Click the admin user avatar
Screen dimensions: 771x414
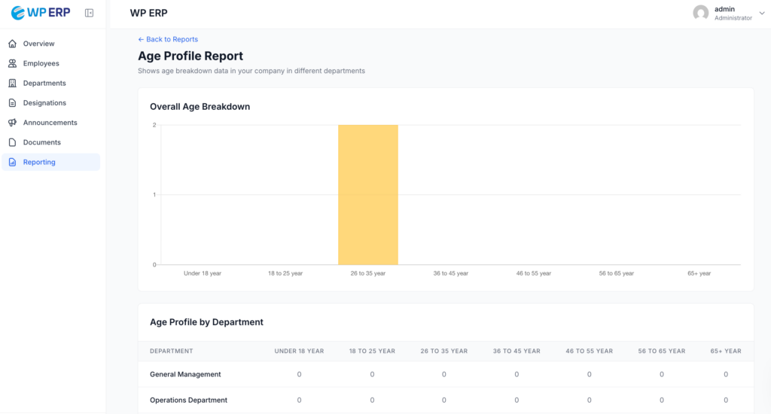pos(700,13)
